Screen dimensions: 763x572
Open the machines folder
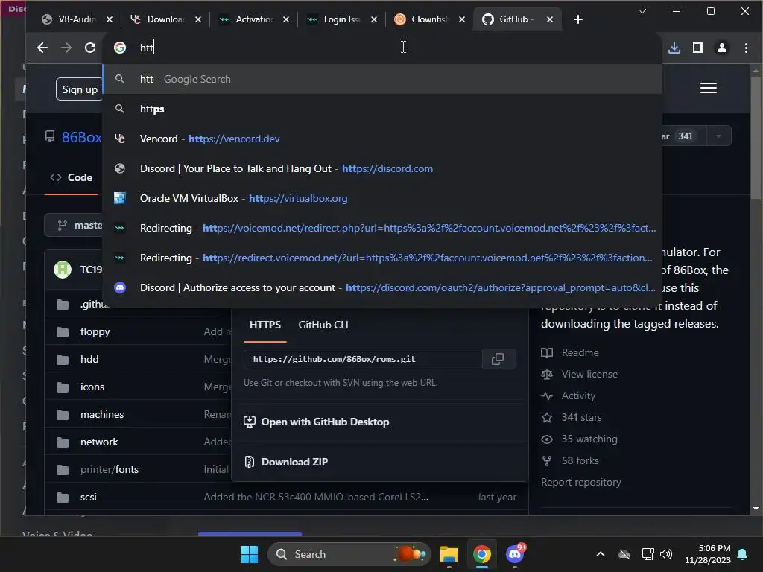101,414
